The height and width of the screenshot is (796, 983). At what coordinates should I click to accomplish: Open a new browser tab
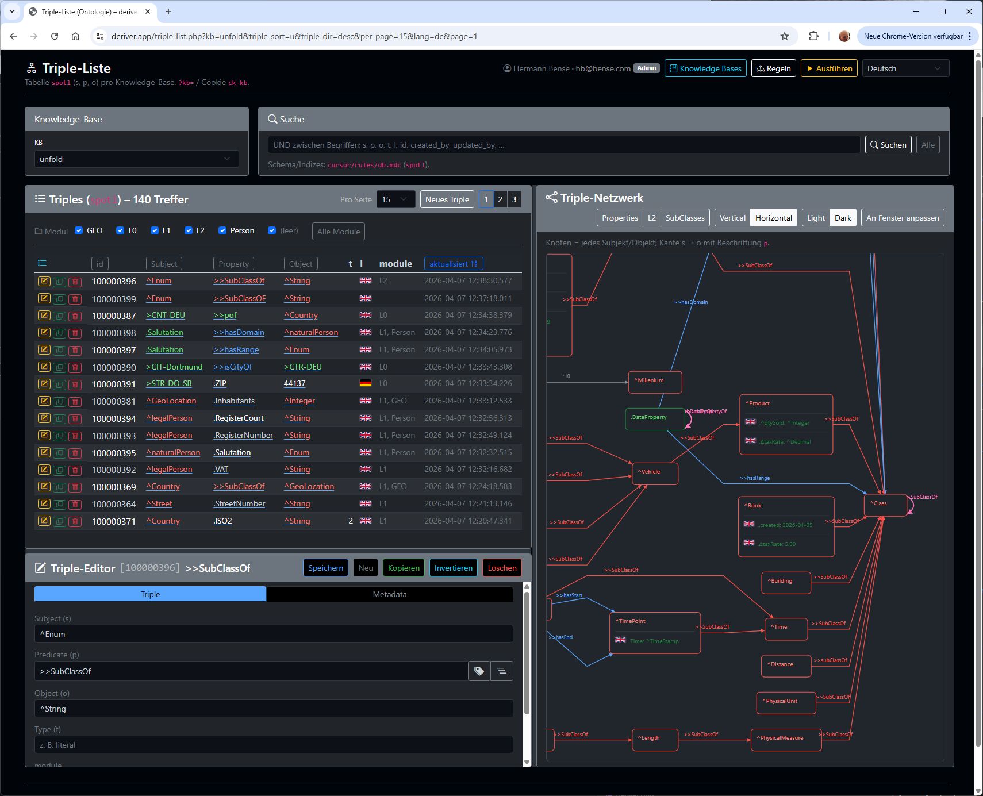click(x=168, y=11)
